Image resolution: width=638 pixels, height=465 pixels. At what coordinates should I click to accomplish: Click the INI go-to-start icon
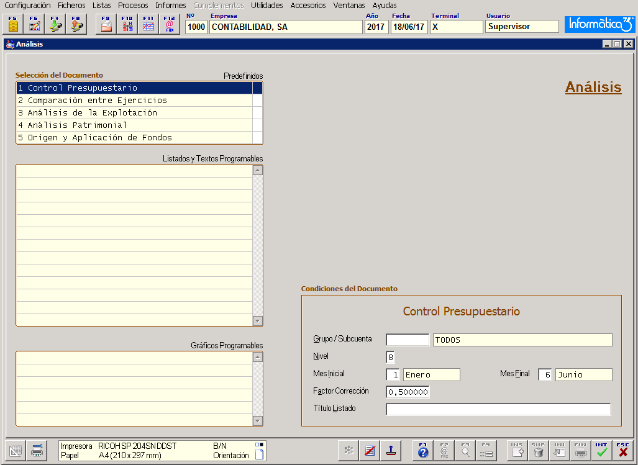point(560,450)
